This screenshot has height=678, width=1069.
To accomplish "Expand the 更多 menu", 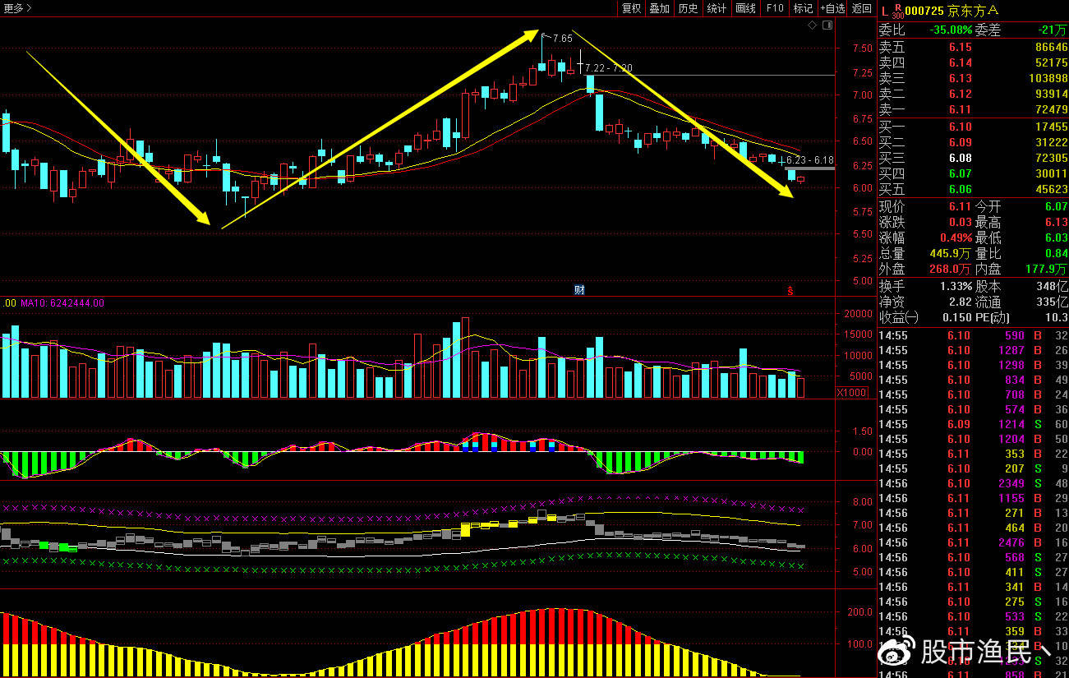I will click(17, 8).
